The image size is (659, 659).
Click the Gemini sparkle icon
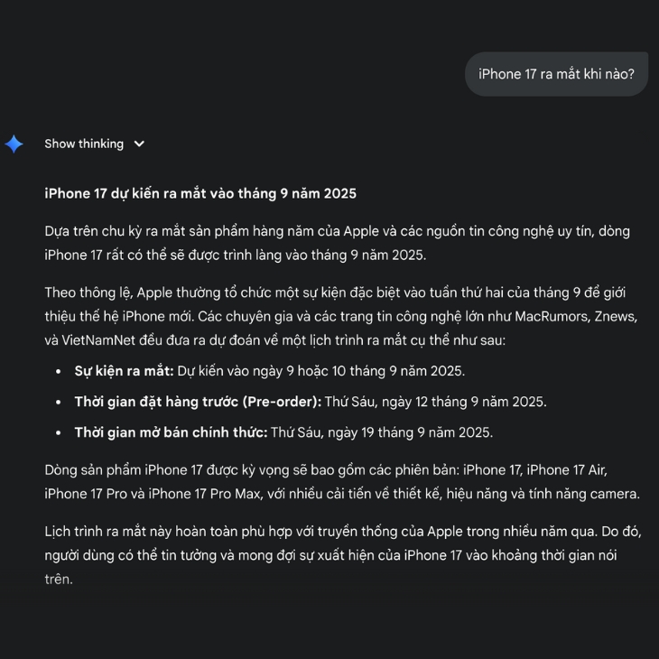tap(14, 144)
